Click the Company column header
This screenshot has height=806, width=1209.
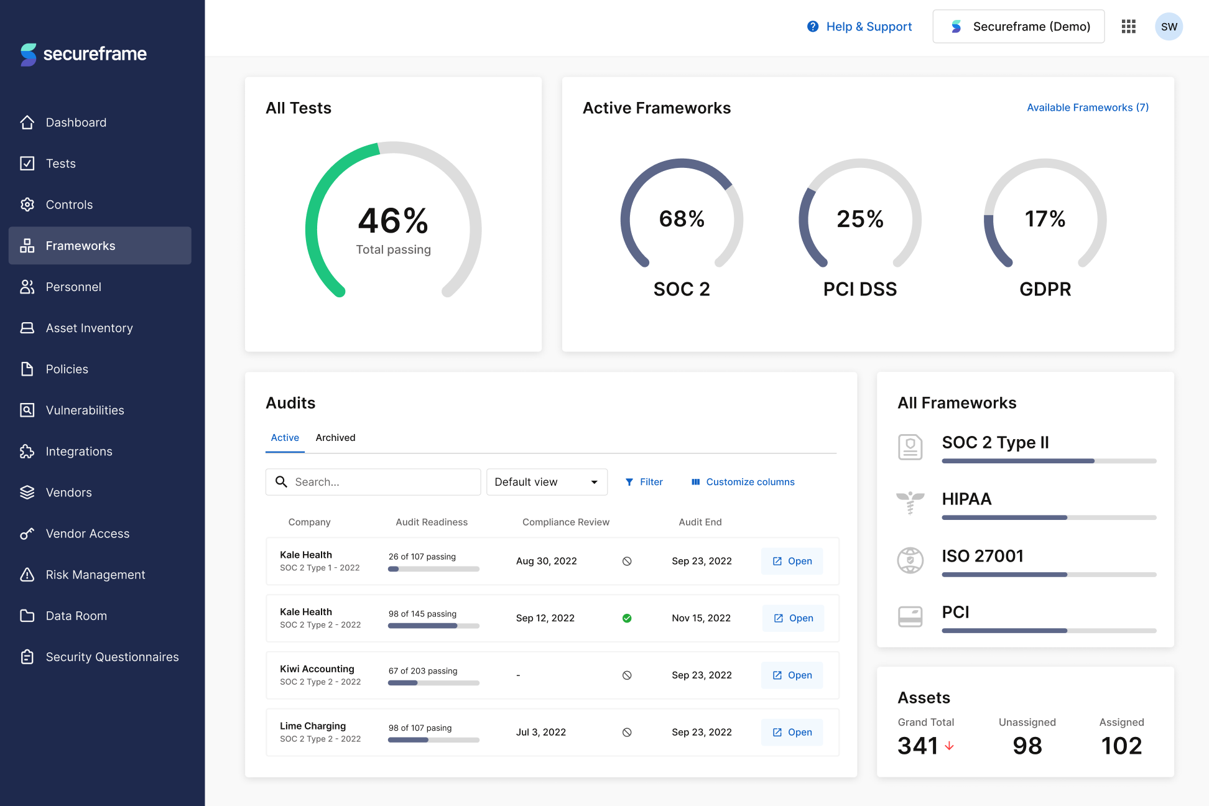coord(310,522)
